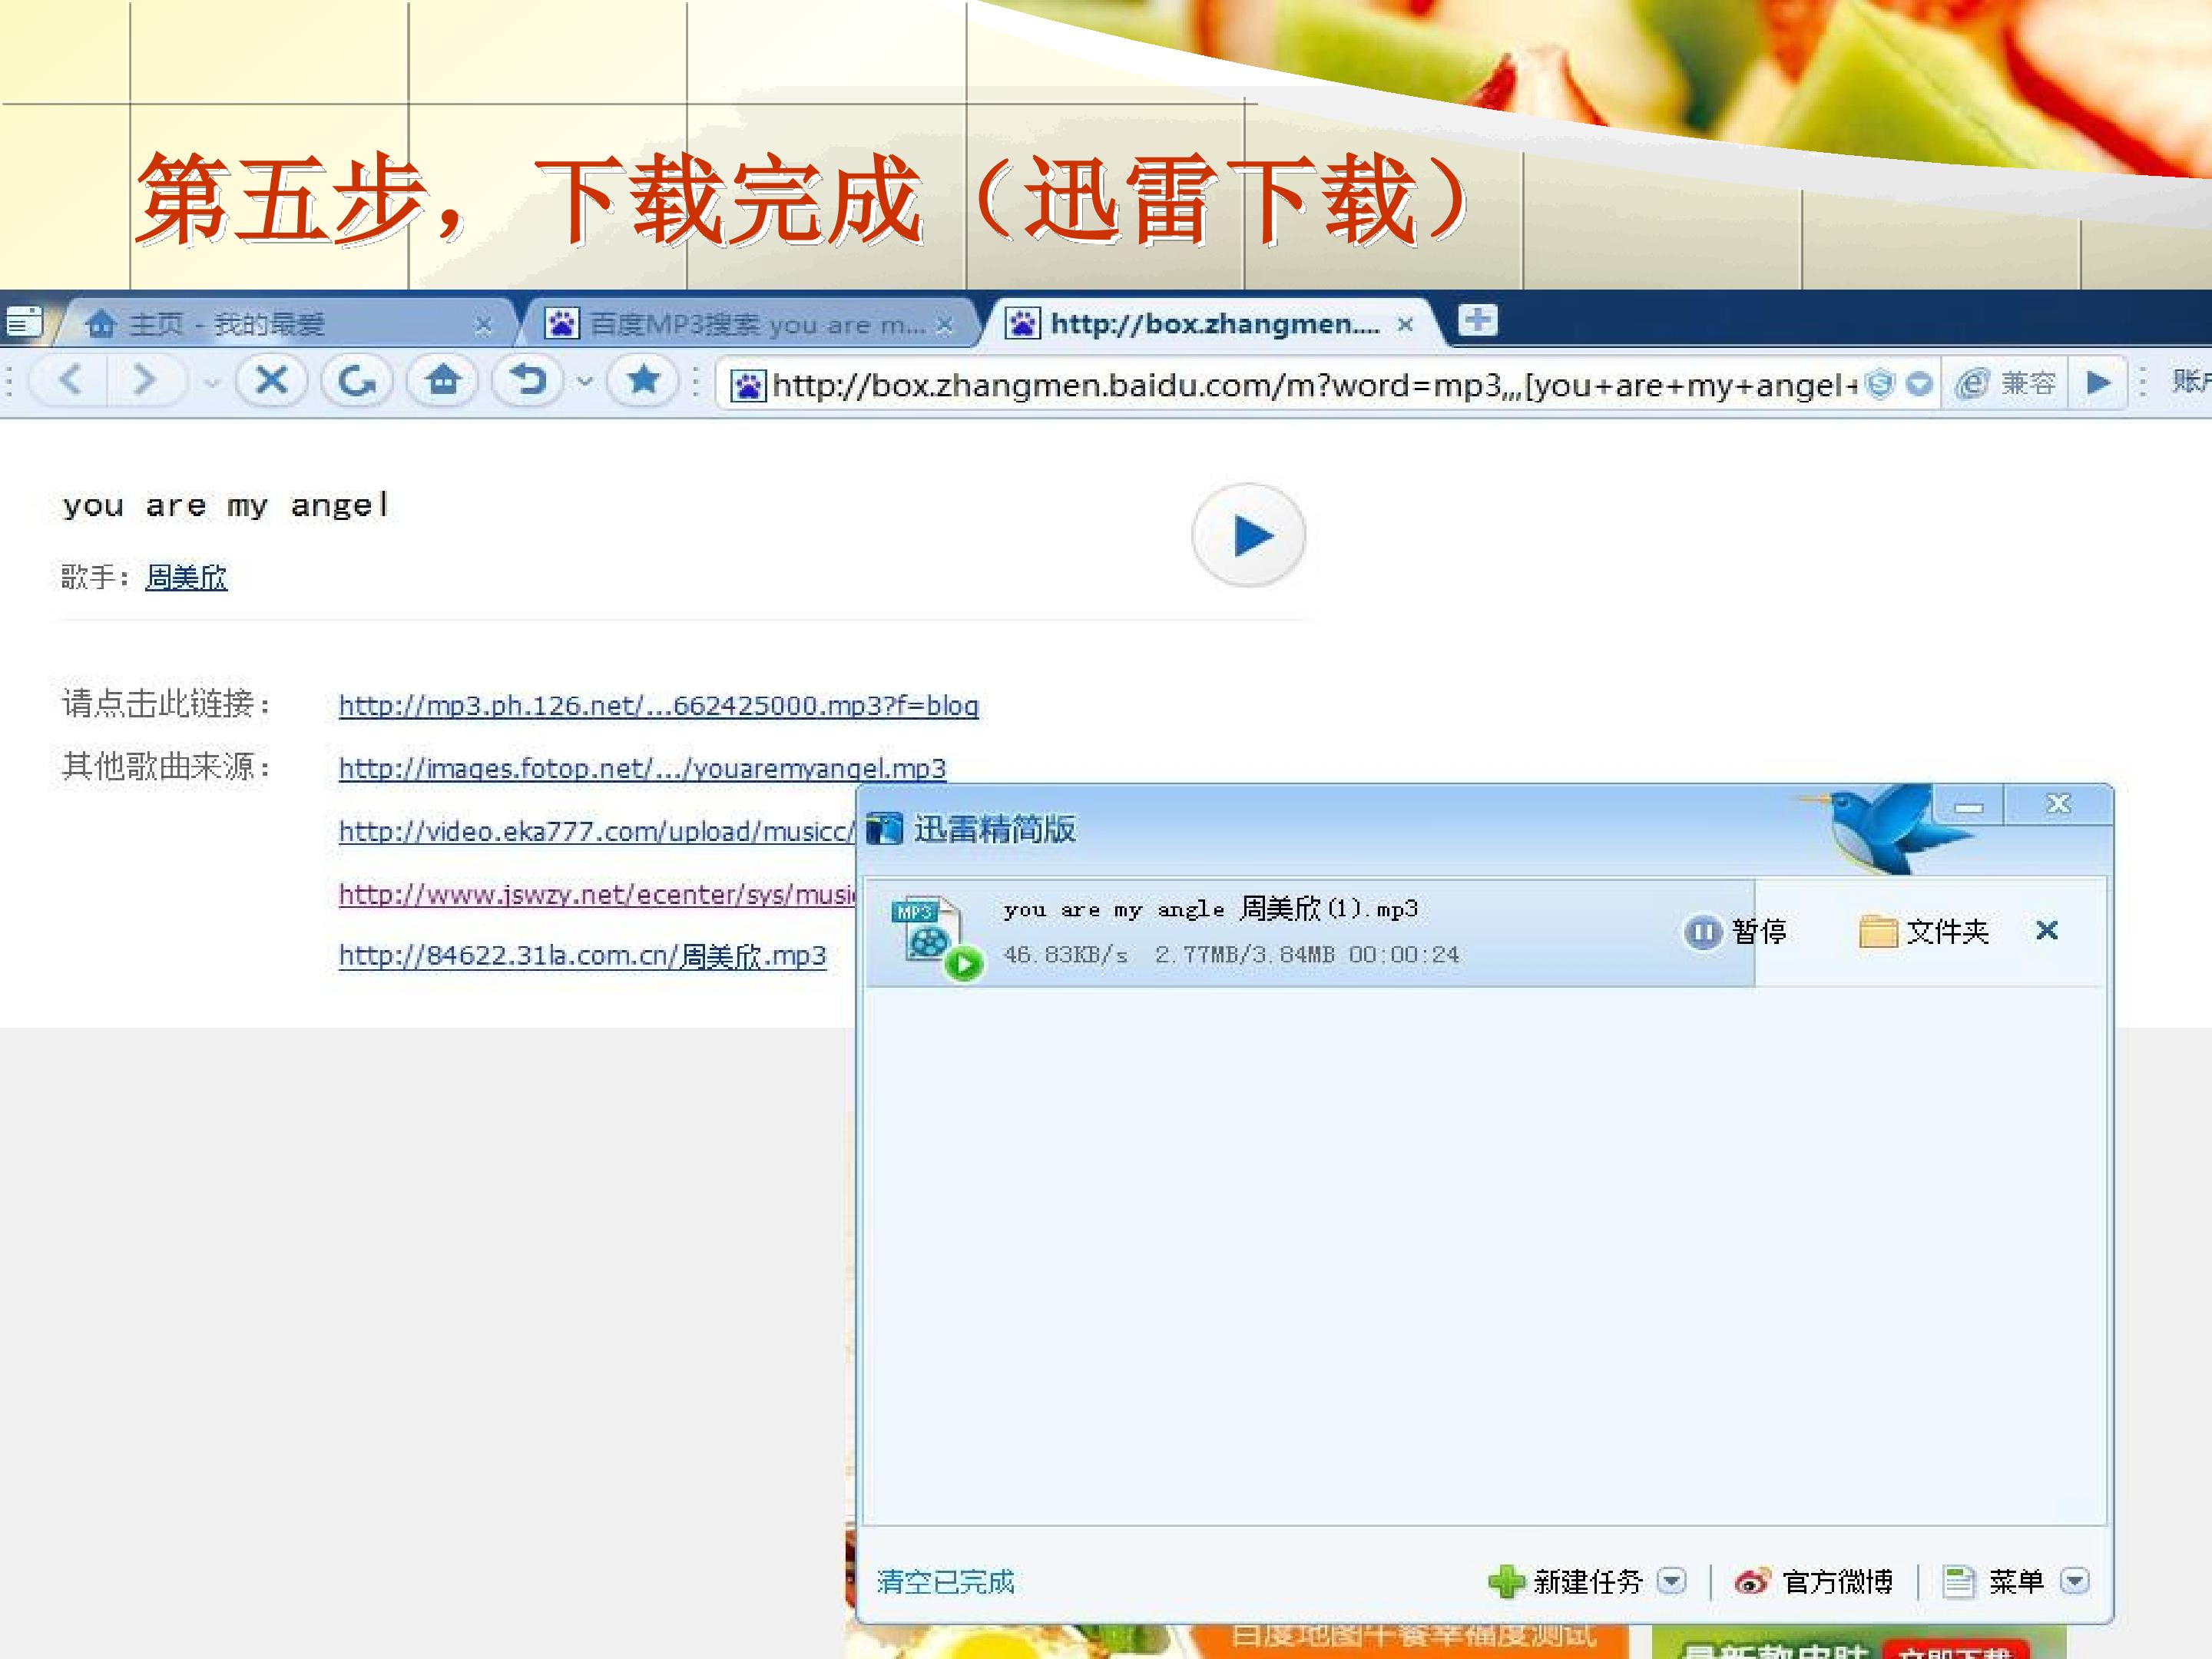Click the progress text 2.77MB/3.84MB
Image resolution: width=2212 pixels, height=1659 pixels.
tap(1245, 955)
